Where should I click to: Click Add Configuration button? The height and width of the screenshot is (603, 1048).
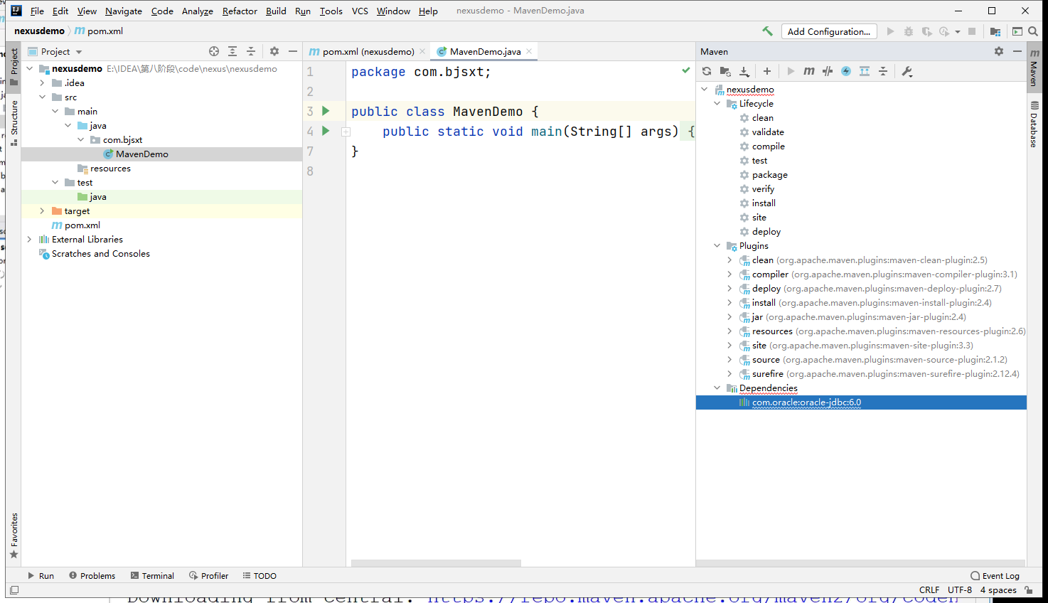(x=829, y=31)
